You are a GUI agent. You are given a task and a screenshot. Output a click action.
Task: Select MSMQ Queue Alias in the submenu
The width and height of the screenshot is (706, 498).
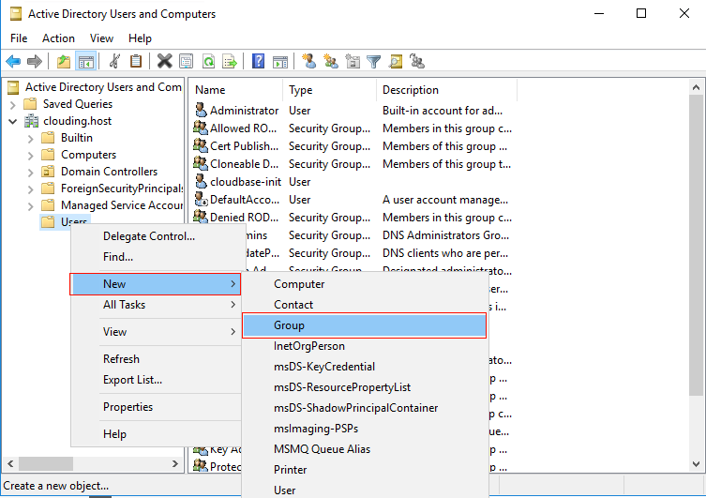coord(365,449)
